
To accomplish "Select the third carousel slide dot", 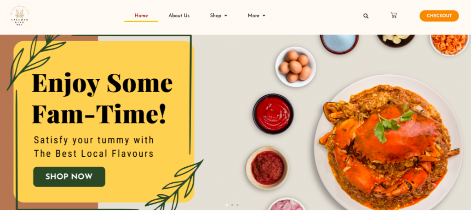I will point(237,205).
